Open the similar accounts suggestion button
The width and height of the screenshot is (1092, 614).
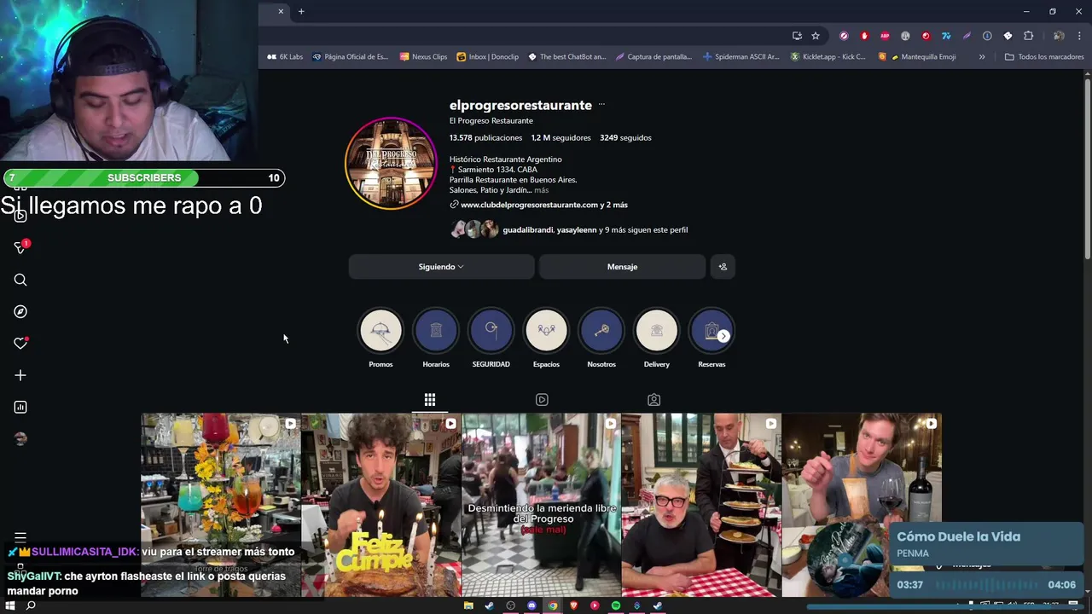[723, 267]
